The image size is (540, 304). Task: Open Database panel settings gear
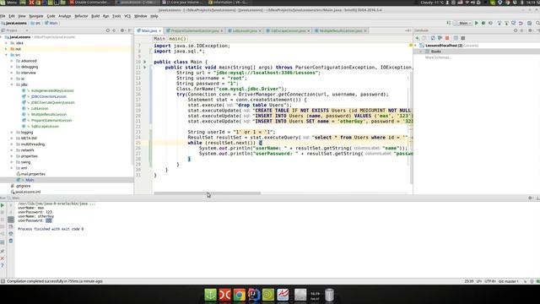click(x=530, y=30)
